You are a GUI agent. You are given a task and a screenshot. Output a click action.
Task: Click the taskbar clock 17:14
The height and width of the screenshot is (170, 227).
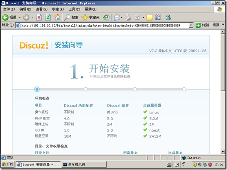218,165
